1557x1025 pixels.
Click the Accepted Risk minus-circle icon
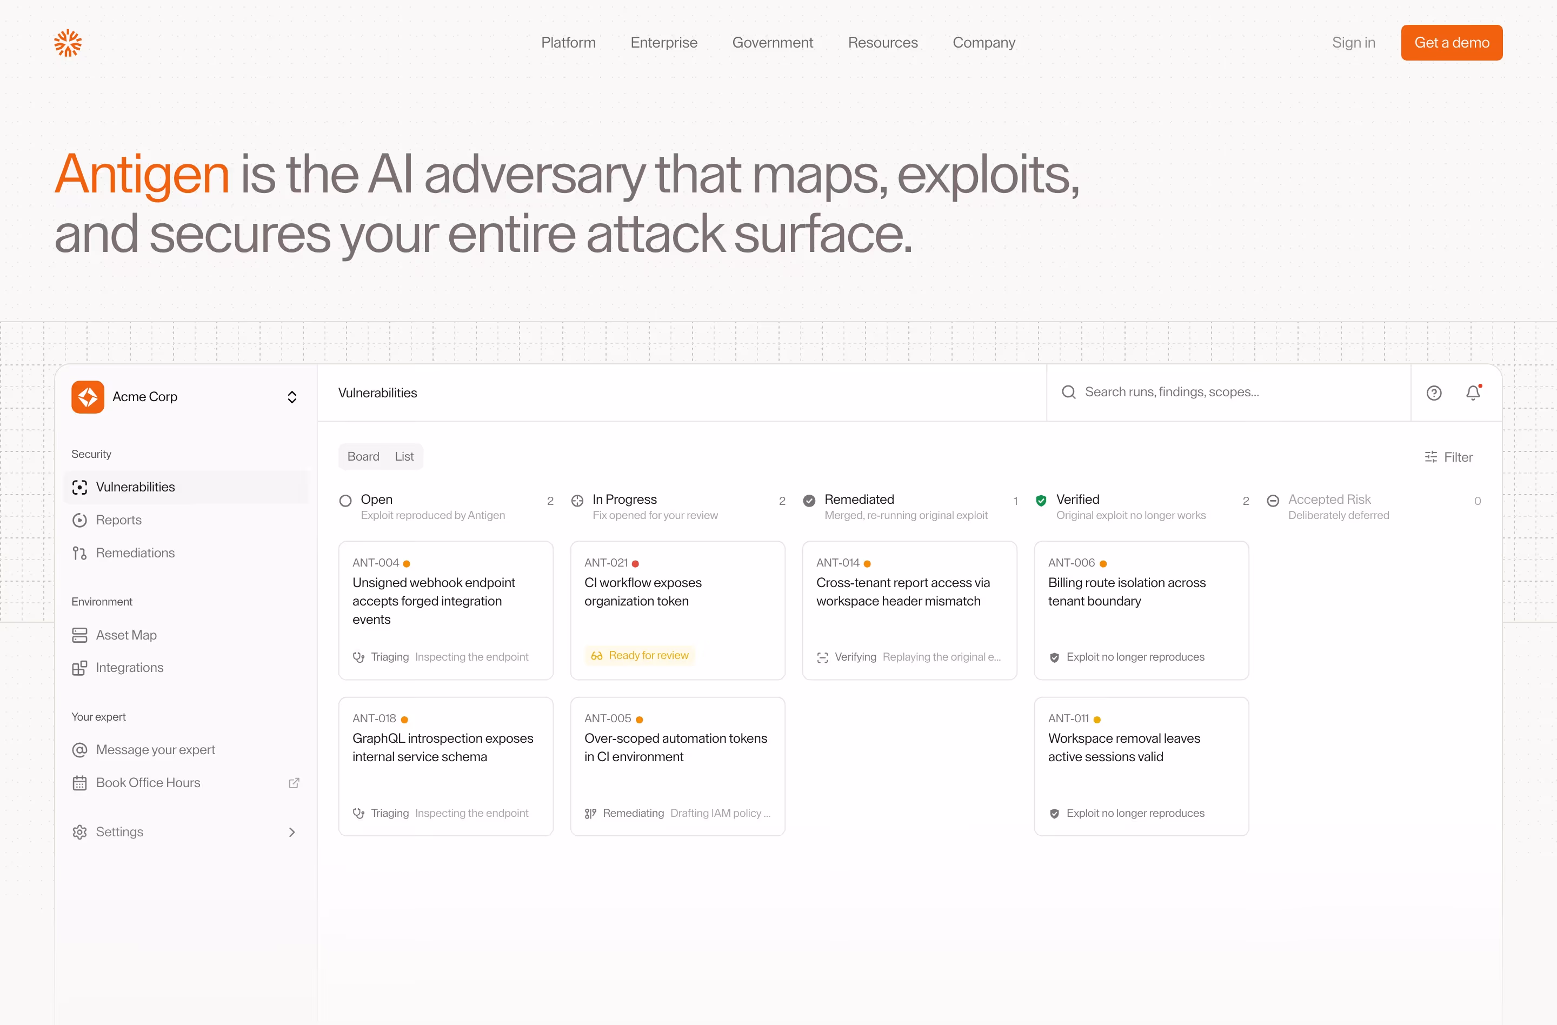(1273, 501)
